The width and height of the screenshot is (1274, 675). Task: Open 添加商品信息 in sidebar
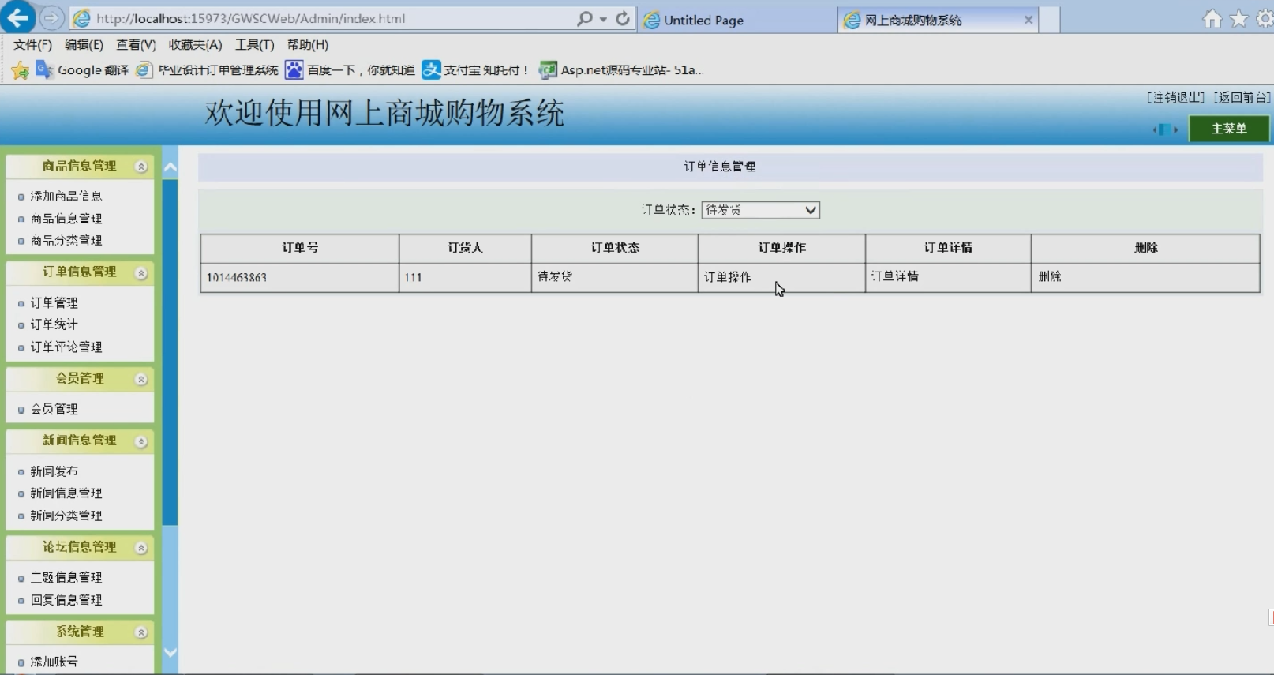click(x=66, y=196)
